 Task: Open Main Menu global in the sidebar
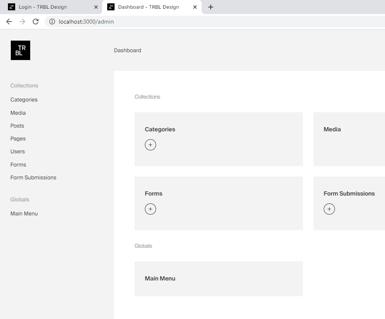point(24,214)
